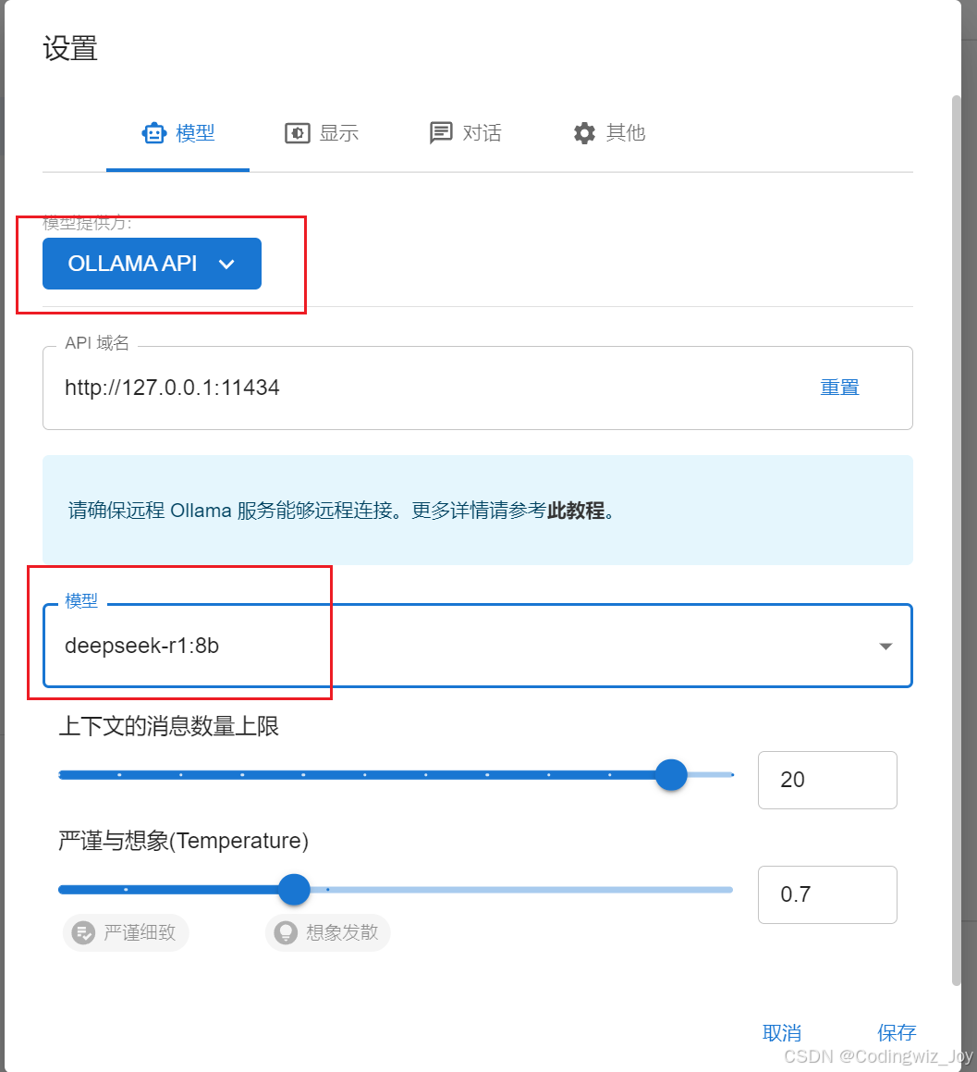Click the chevron on OLLAMA API button
This screenshot has width=977, height=1072.
[x=226, y=264]
